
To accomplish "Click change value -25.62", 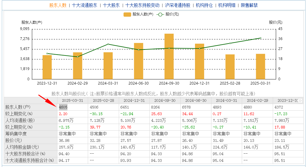I will [188, 127].
